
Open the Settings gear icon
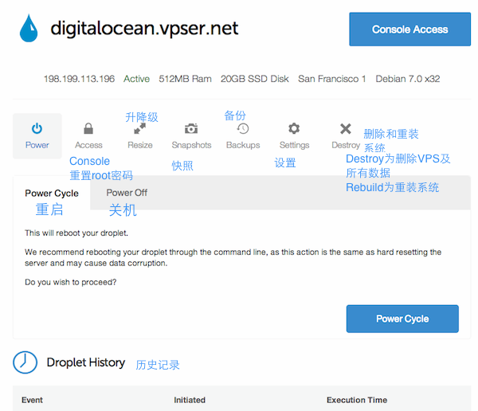(294, 128)
